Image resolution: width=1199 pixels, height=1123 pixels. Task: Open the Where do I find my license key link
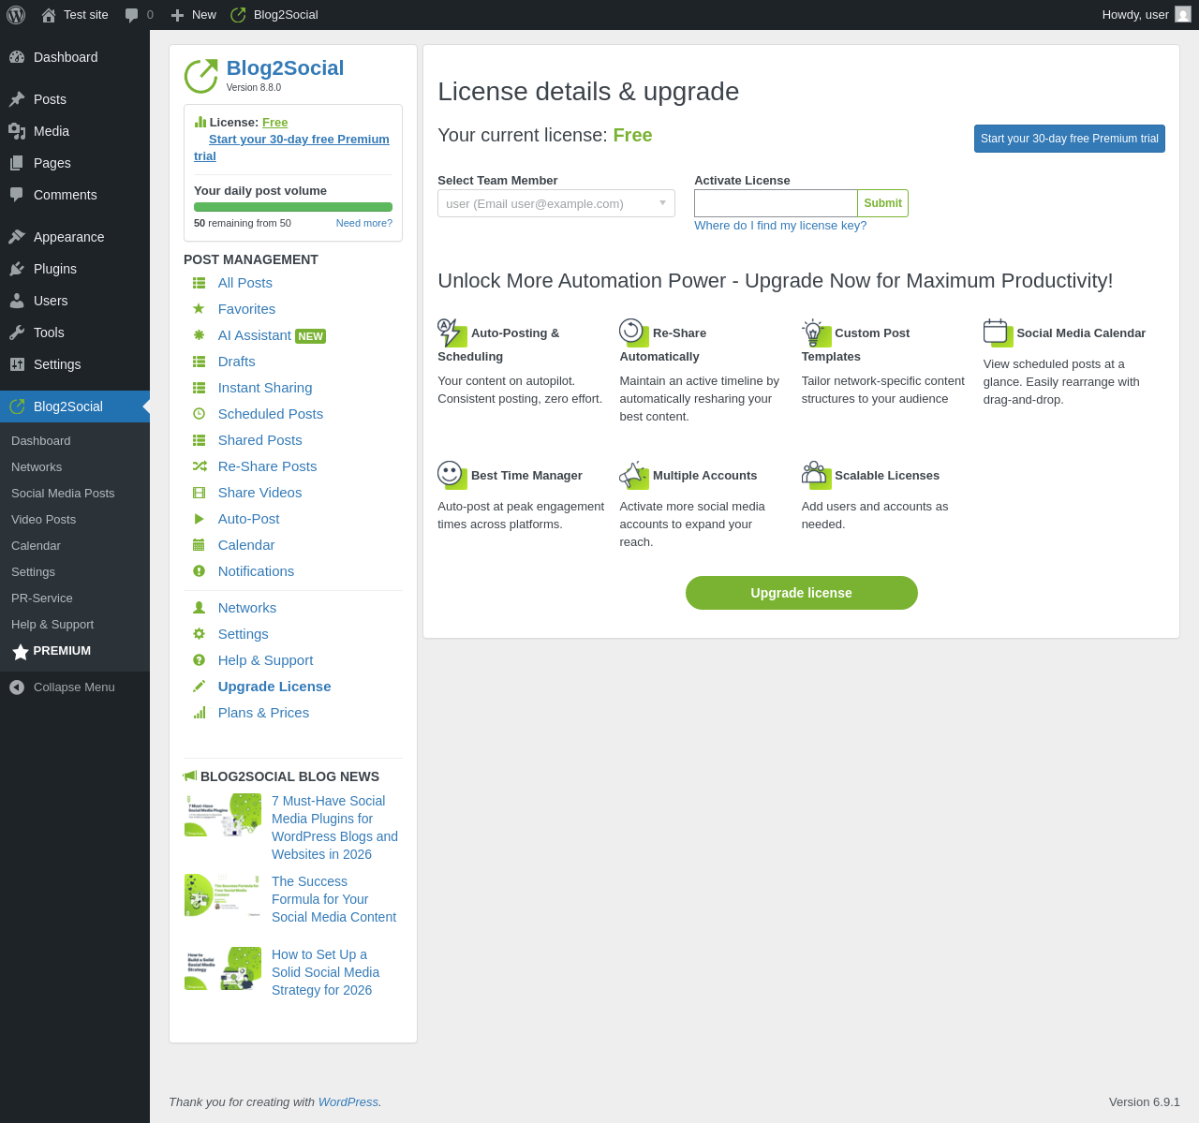[x=780, y=226]
